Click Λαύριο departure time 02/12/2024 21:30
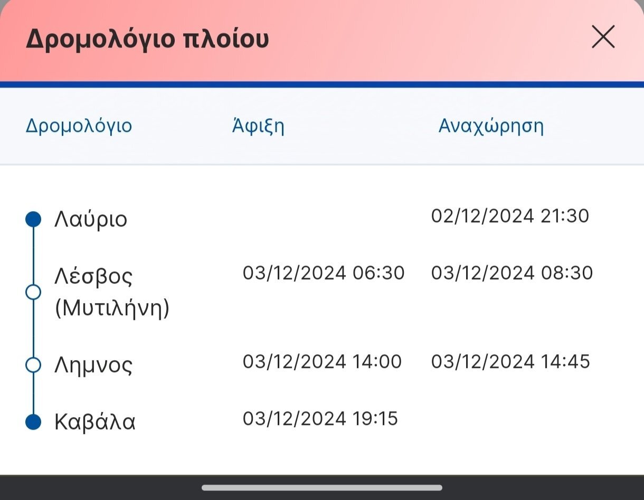The height and width of the screenshot is (500, 644). [x=510, y=216]
